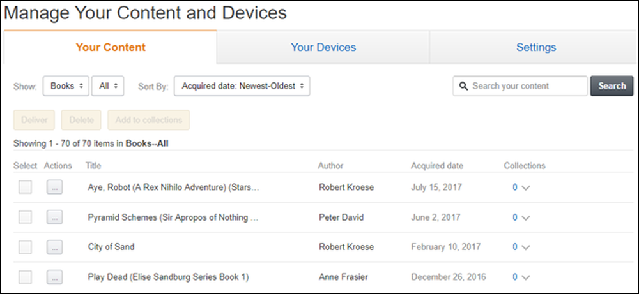639x294 pixels.
Task: Open the All filter dropdown
Action: 107,86
